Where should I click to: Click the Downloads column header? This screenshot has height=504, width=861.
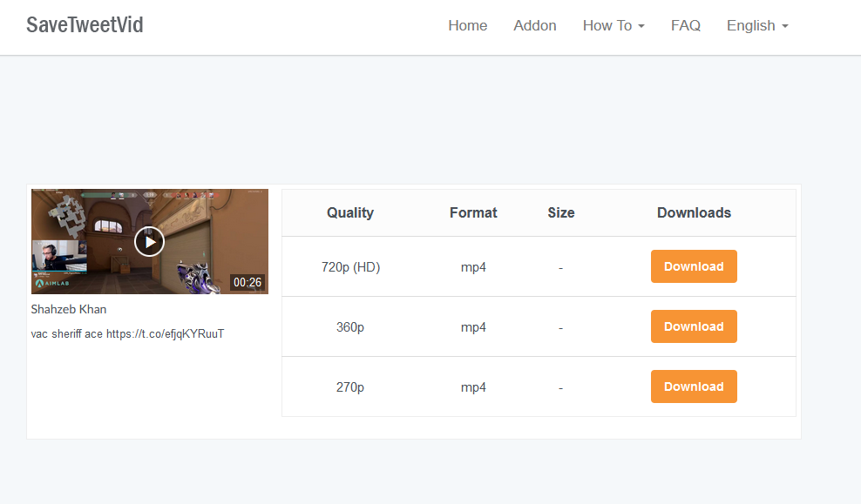694,212
